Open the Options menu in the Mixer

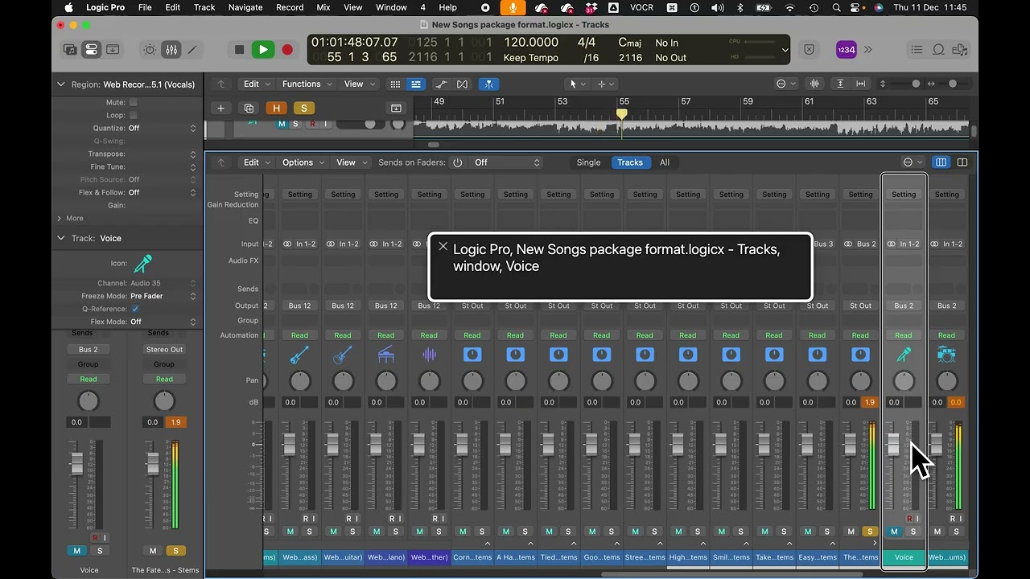tap(302, 162)
